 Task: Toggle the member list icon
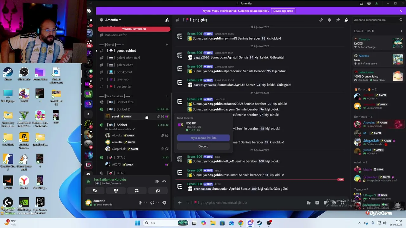pyautogui.click(x=346, y=20)
